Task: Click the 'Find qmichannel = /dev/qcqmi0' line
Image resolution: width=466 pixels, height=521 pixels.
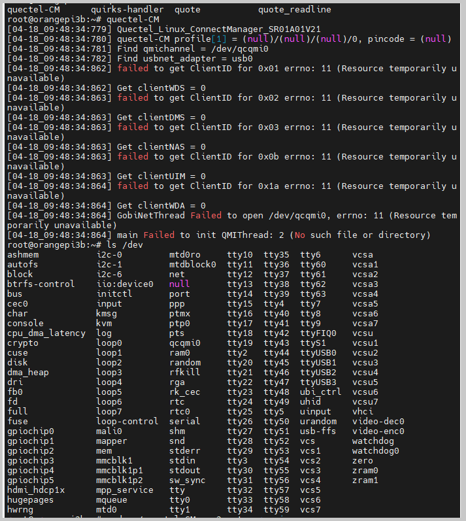Action: [x=193, y=49]
